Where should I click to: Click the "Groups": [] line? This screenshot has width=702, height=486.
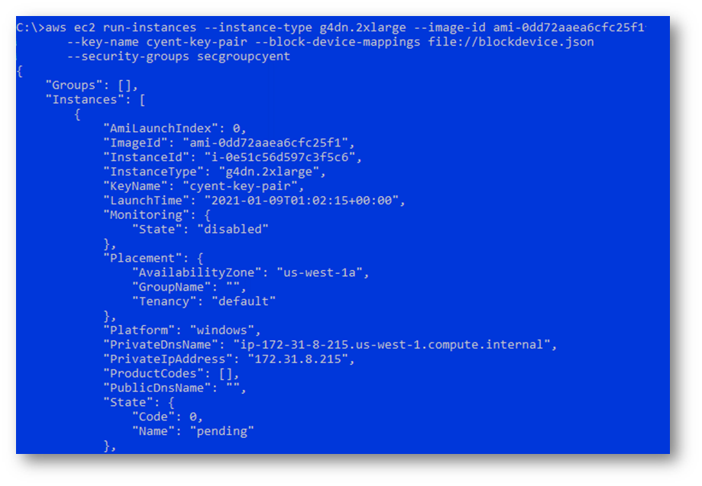tap(92, 85)
